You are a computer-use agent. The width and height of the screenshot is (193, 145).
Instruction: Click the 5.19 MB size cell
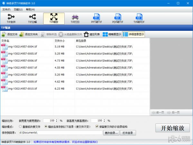[x=60, y=47]
